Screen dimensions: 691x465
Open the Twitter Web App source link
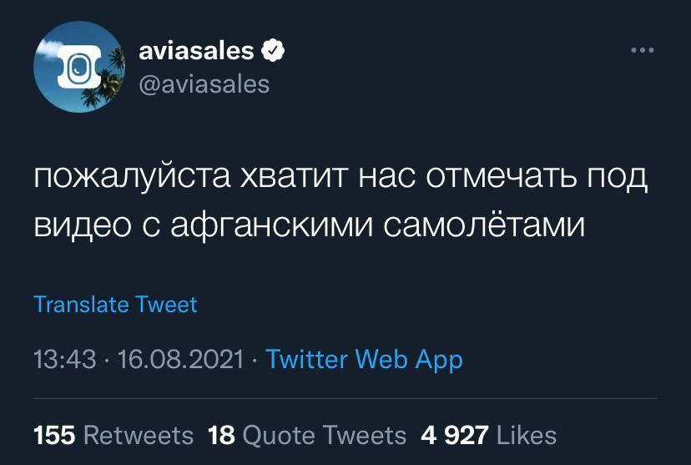[364, 360]
